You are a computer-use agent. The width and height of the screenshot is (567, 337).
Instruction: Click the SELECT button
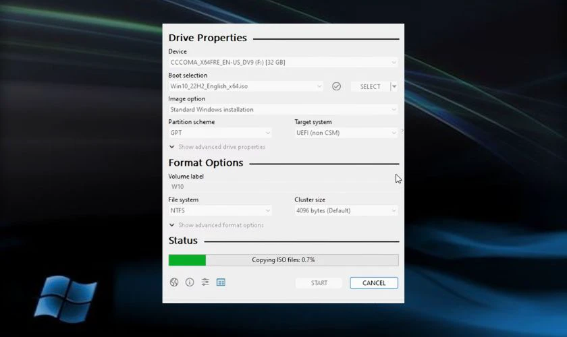coord(371,86)
